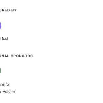
Task: Visit the sponsor via the purple logo image
Action: (1, 25)
